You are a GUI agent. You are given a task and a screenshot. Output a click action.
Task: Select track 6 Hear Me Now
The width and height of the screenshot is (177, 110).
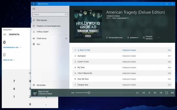click(x=122, y=79)
